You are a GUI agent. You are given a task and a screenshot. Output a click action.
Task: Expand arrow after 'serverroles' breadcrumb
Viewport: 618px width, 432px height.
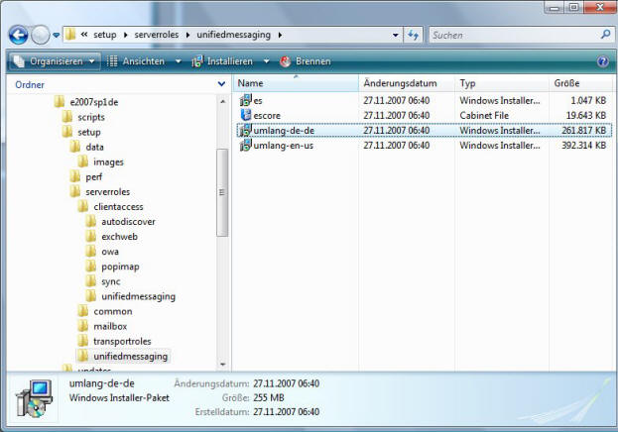click(187, 35)
